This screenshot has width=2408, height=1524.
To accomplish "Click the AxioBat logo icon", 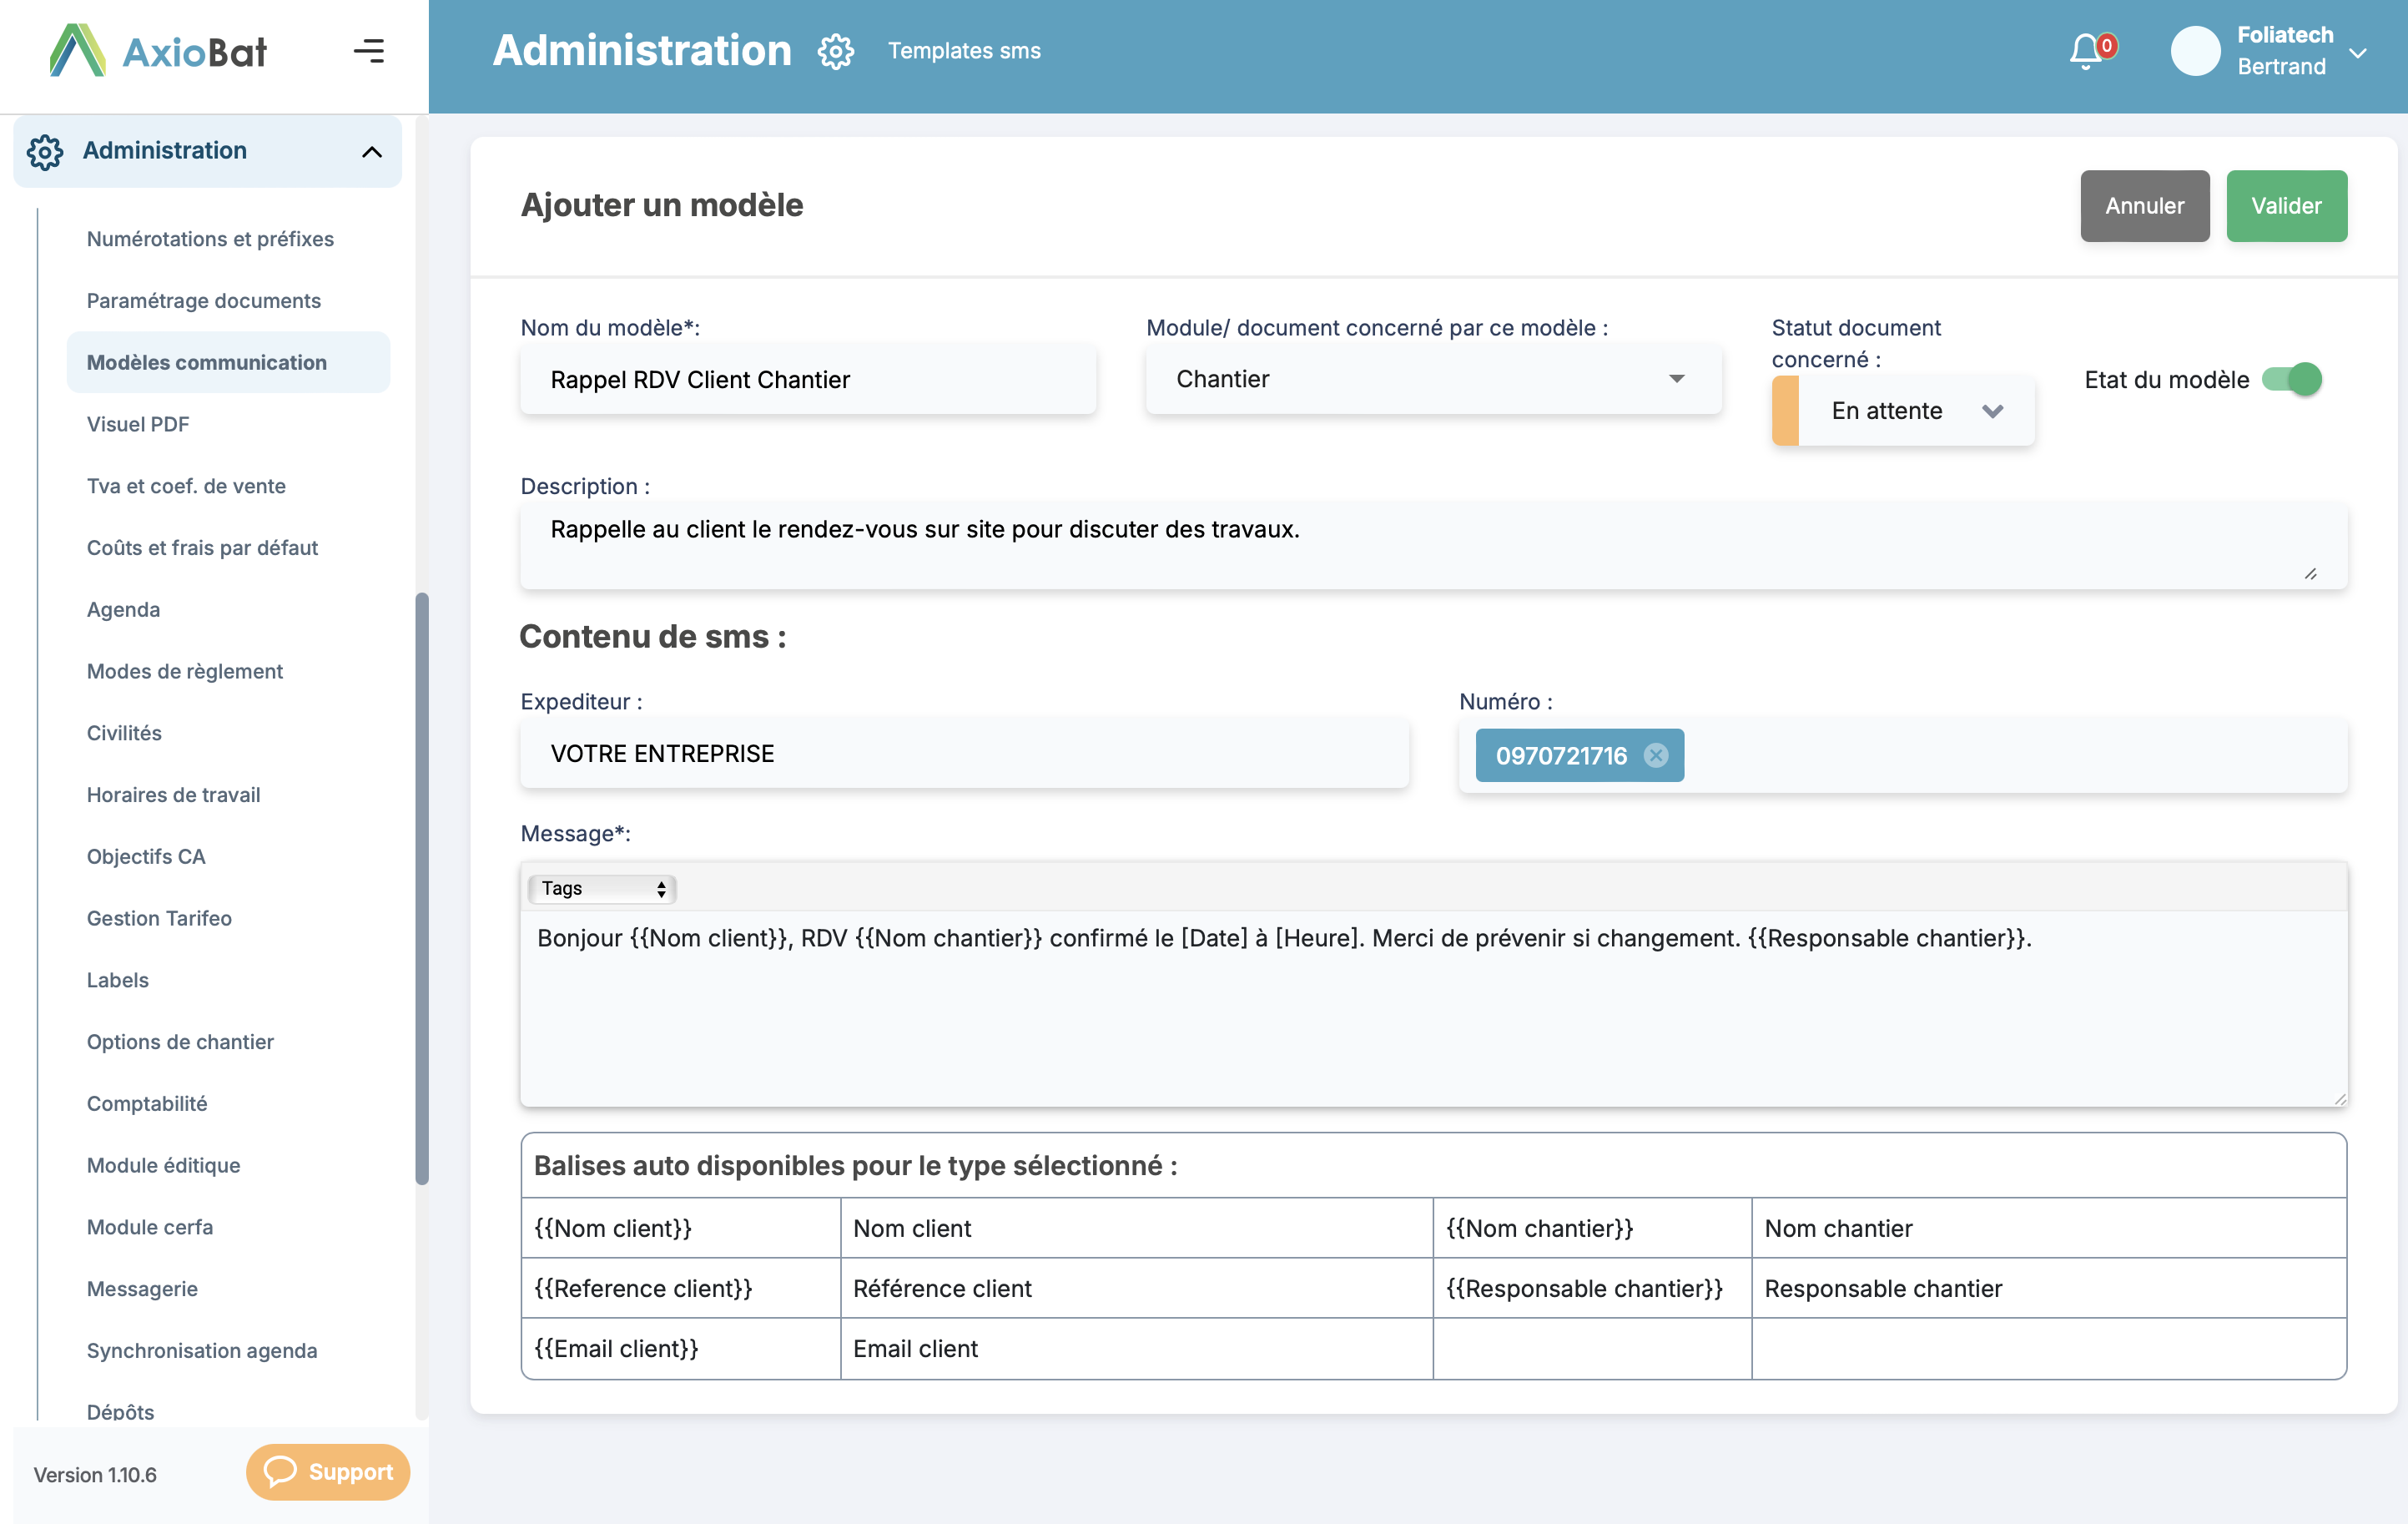I will [x=78, y=51].
